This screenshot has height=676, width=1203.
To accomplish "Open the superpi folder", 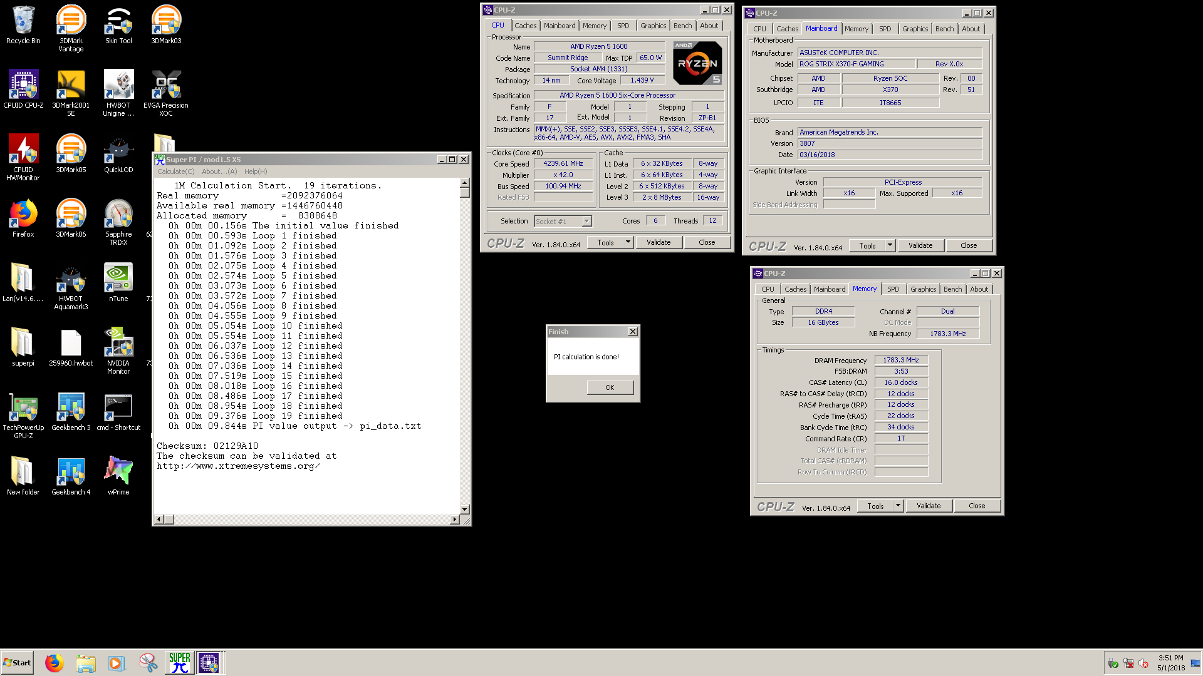I will 23,347.
